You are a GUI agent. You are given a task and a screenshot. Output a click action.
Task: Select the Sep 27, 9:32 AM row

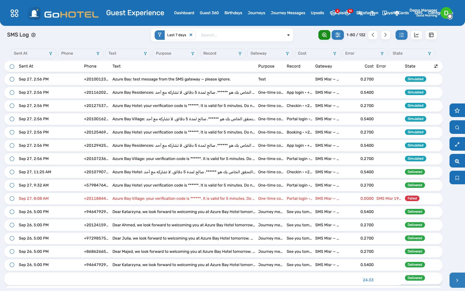pos(12,185)
